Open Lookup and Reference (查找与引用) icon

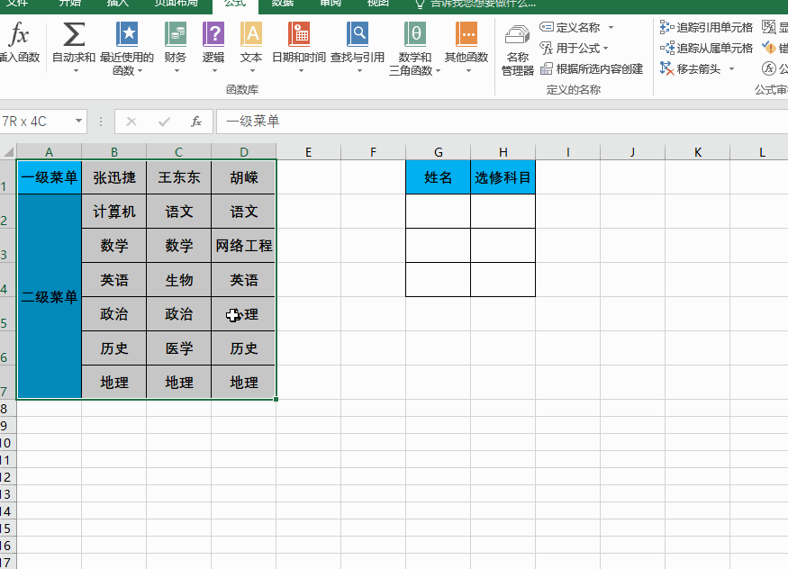358,34
